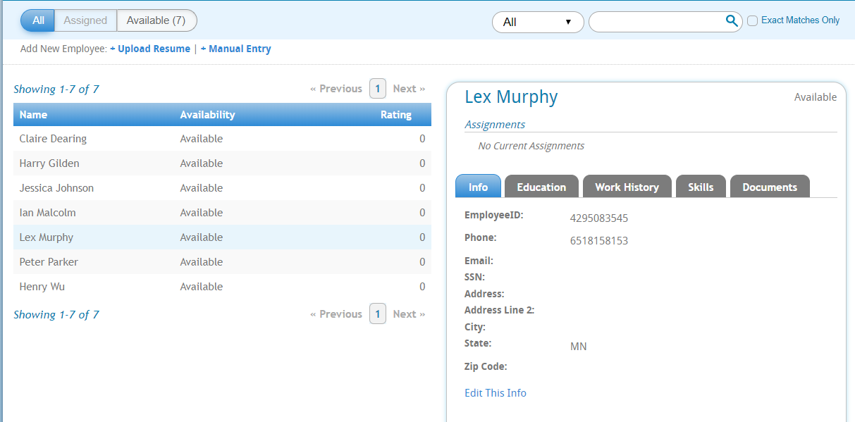Select the Ian Malcolm row
Viewport: 855px width, 422px height.
pos(222,213)
